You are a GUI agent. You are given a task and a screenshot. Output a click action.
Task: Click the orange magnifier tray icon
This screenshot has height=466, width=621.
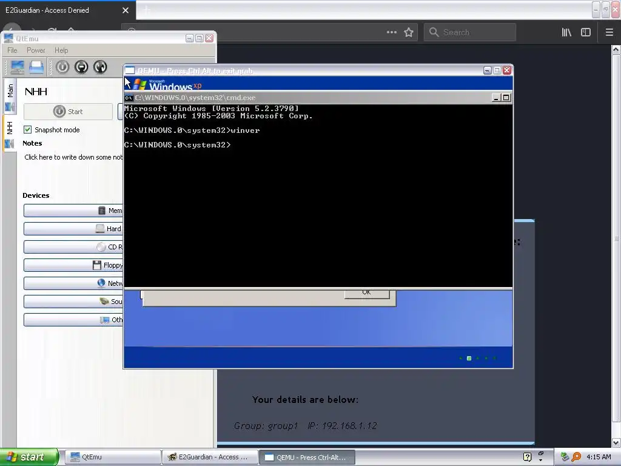click(576, 457)
